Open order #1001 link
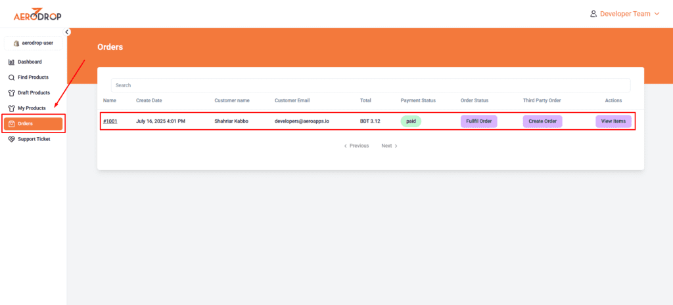 click(x=110, y=121)
